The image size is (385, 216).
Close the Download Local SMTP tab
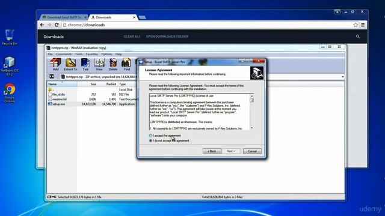[85, 17]
